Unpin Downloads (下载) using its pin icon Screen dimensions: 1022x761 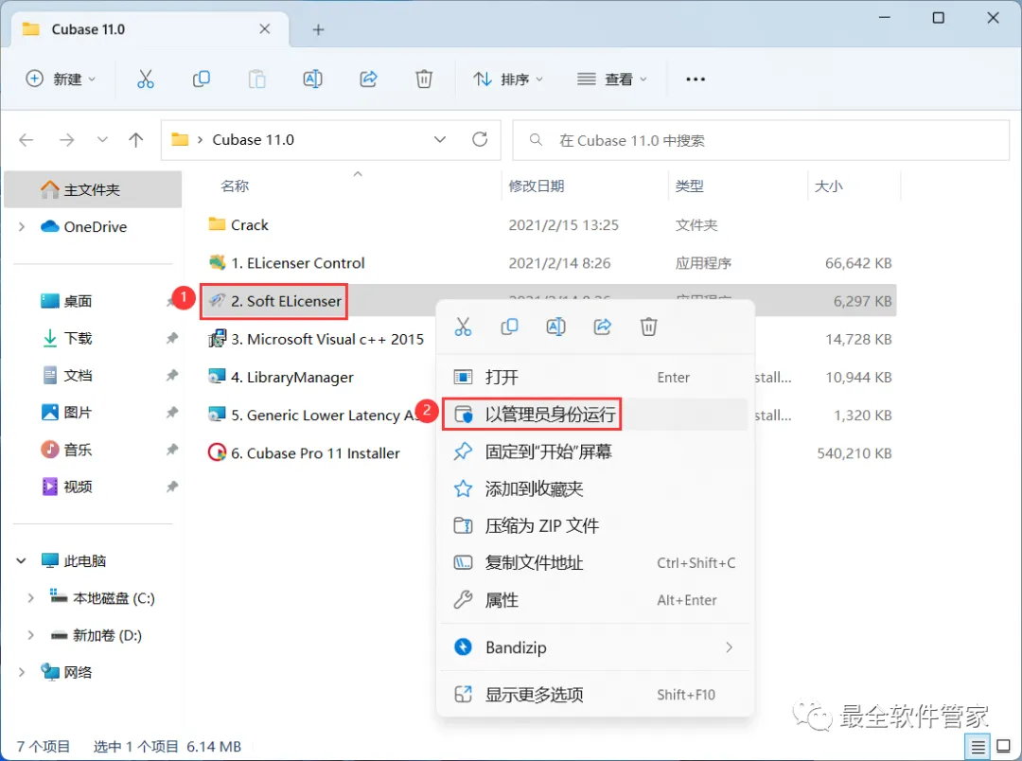[171, 338]
